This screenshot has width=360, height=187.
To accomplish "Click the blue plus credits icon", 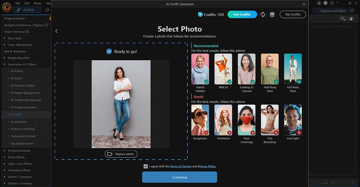I will (200, 14).
